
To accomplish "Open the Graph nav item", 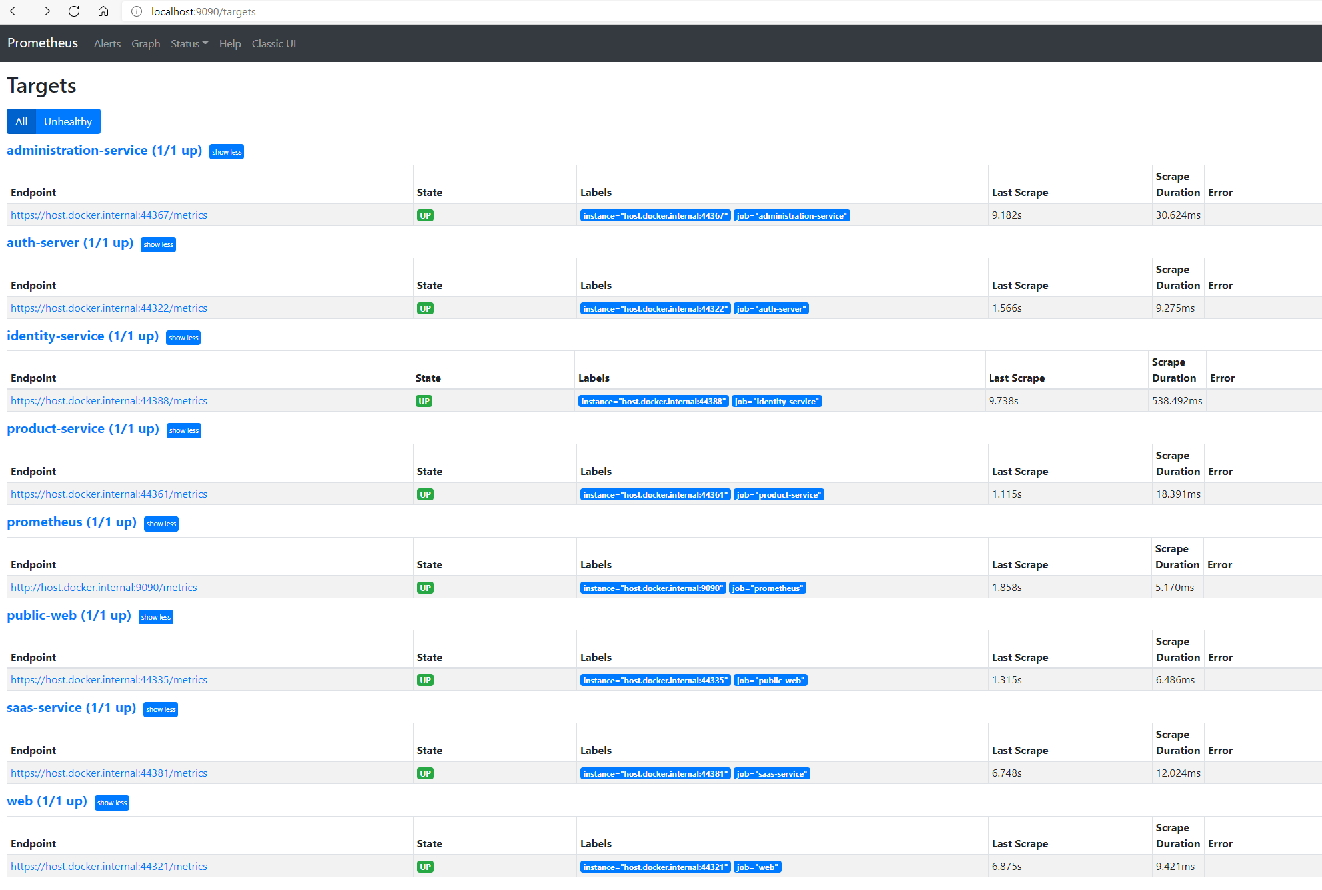I will pos(145,43).
